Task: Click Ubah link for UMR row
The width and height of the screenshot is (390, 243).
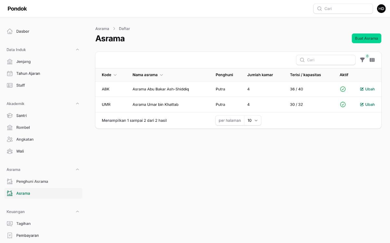Action: pos(367,105)
